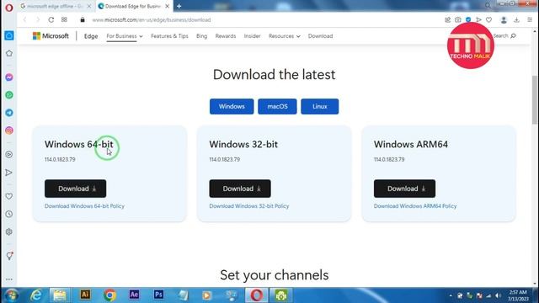539x303 pixels.
Task: Open Instagram in the Opera sidebar
Action: tap(9, 130)
